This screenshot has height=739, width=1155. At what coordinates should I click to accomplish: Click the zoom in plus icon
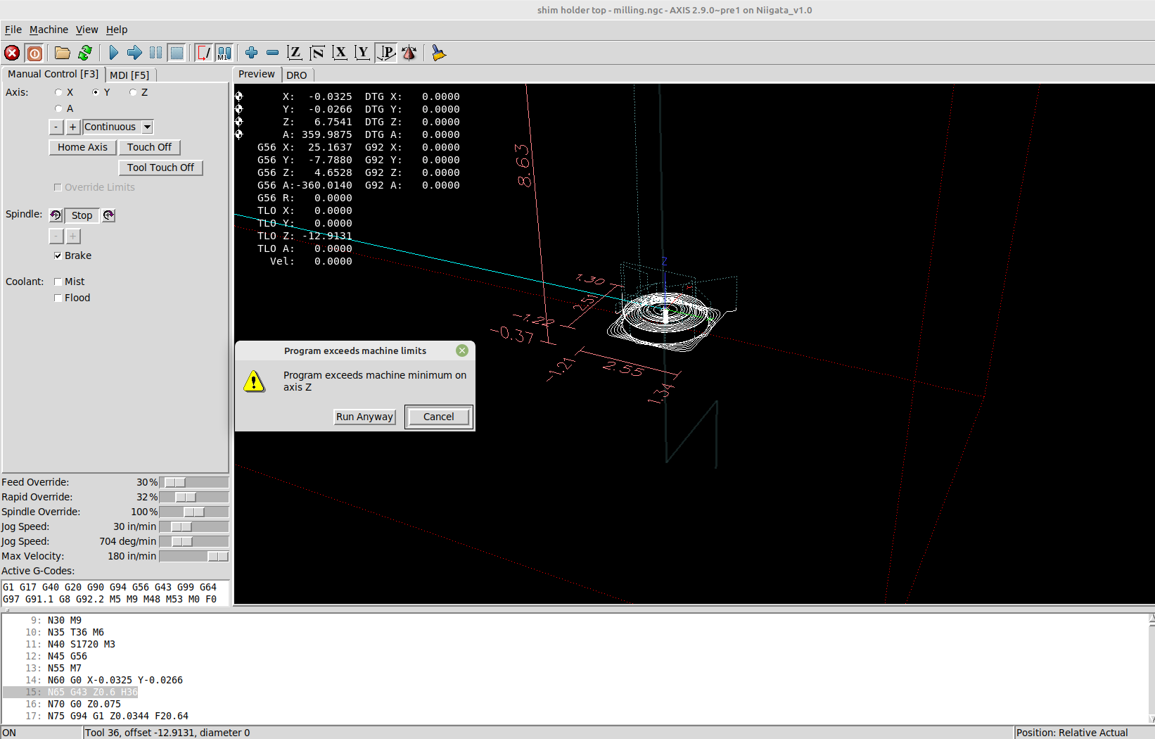[251, 53]
